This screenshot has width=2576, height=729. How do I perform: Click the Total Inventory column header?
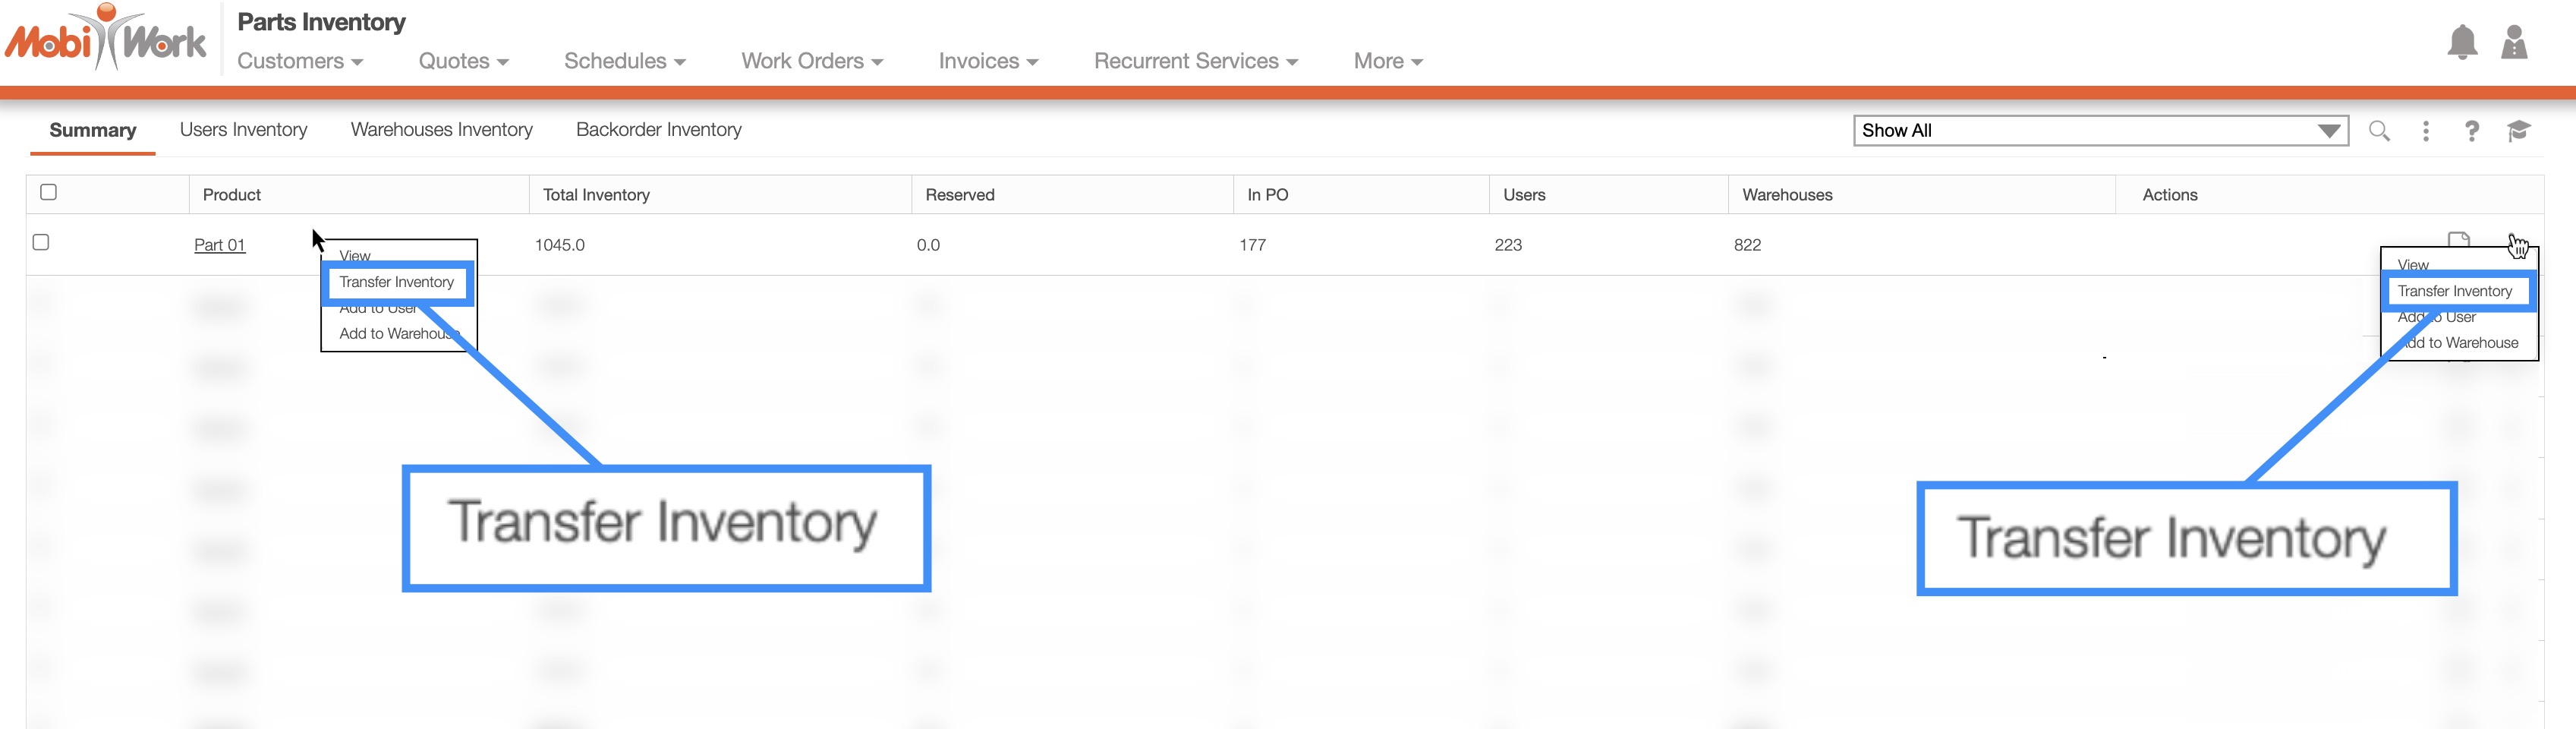point(596,195)
